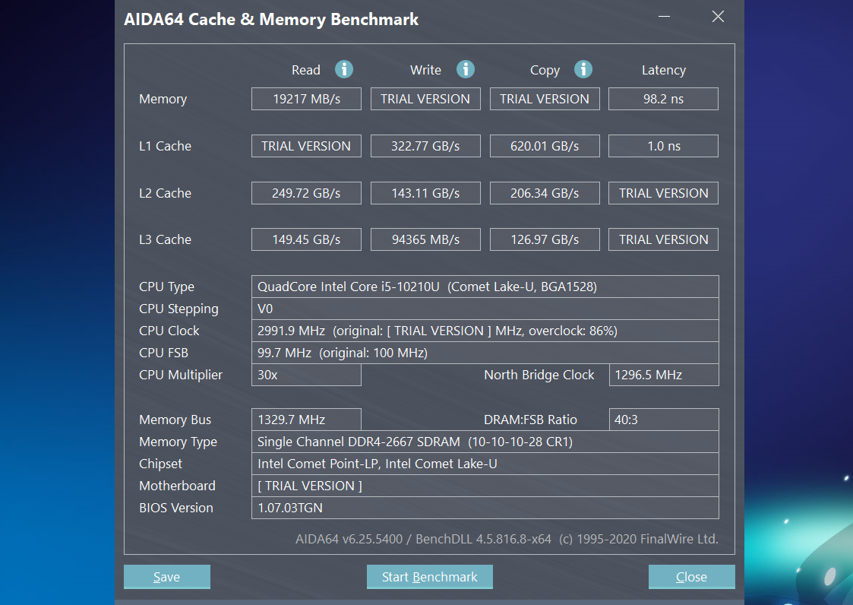Click the BIOS Version 1.07.03TGN field
Viewport: 853px width, 605px height.
(485, 508)
